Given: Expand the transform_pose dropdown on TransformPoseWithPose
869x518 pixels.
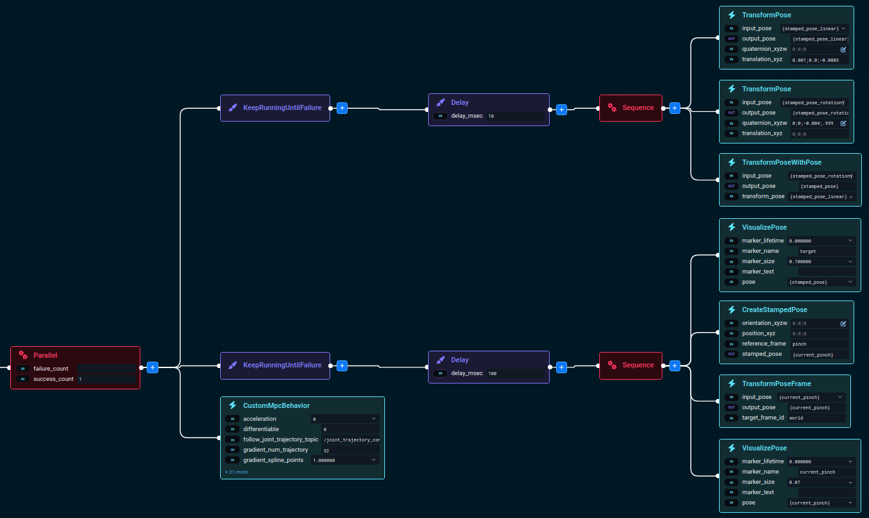Looking at the screenshot, I should pos(850,196).
